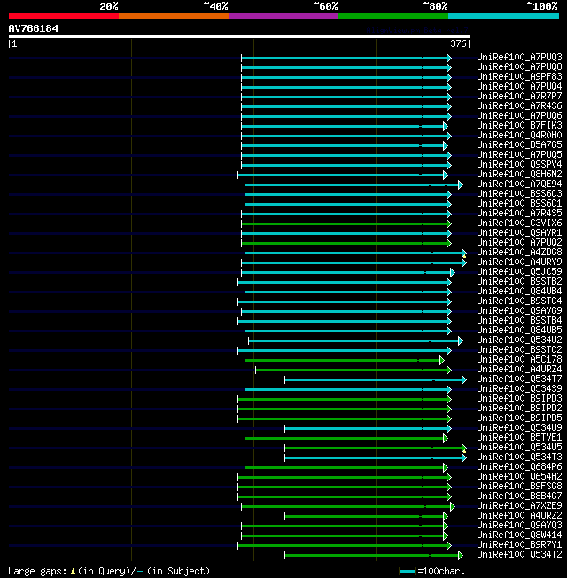567x578 pixels.
Task: Click green arrowhead of UniRef100_Q684P6 alignment
Action: [446, 467]
